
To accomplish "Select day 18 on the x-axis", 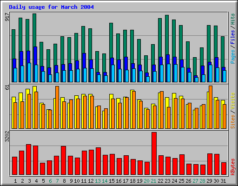I will (x=132, y=181).
